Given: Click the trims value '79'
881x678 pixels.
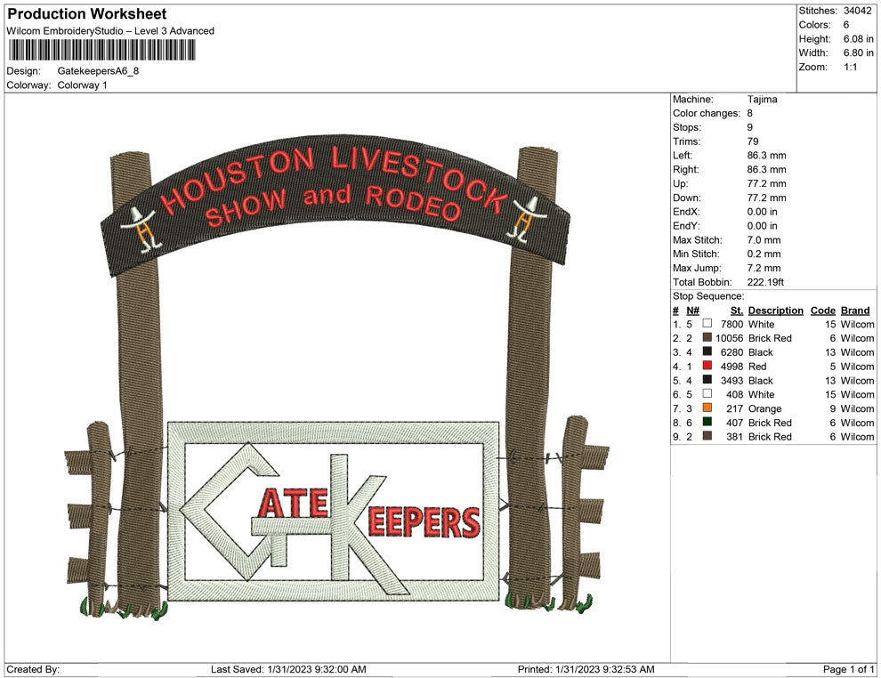Looking at the screenshot, I should (753, 141).
